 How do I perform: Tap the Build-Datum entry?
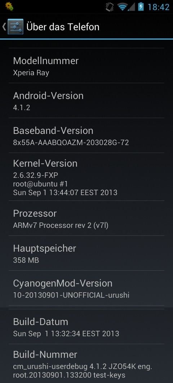pyautogui.click(x=86, y=326)
